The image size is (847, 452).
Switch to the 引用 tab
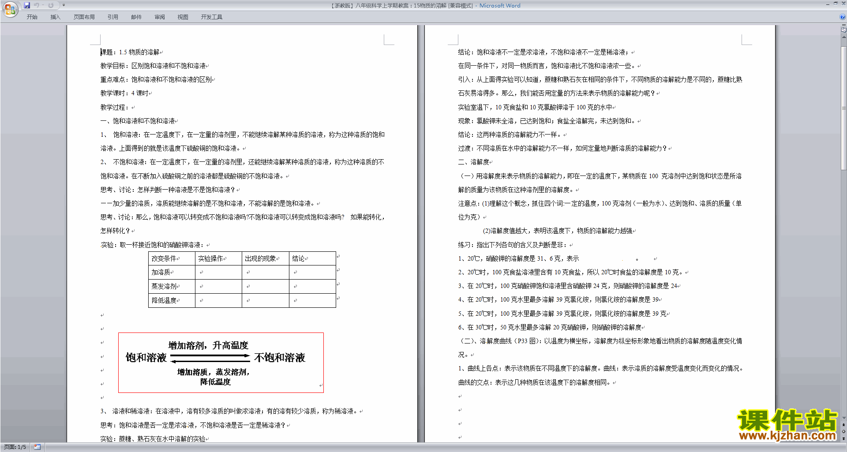click(112, 17)
